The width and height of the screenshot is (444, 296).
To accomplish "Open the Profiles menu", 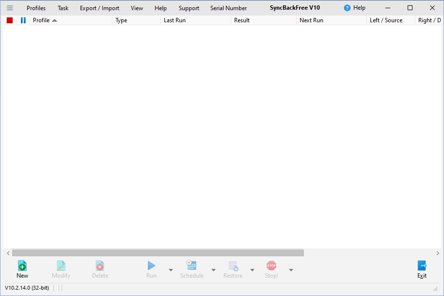I will (x=36, y=8).
